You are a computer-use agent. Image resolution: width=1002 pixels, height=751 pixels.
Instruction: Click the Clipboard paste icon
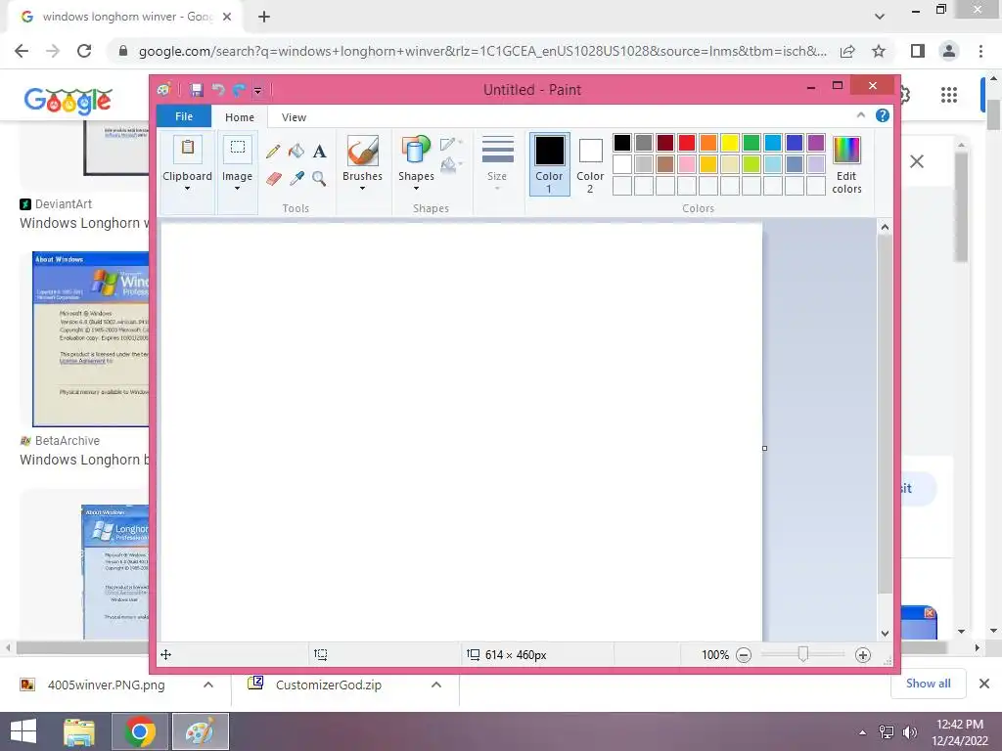click(x=187, y=149)
